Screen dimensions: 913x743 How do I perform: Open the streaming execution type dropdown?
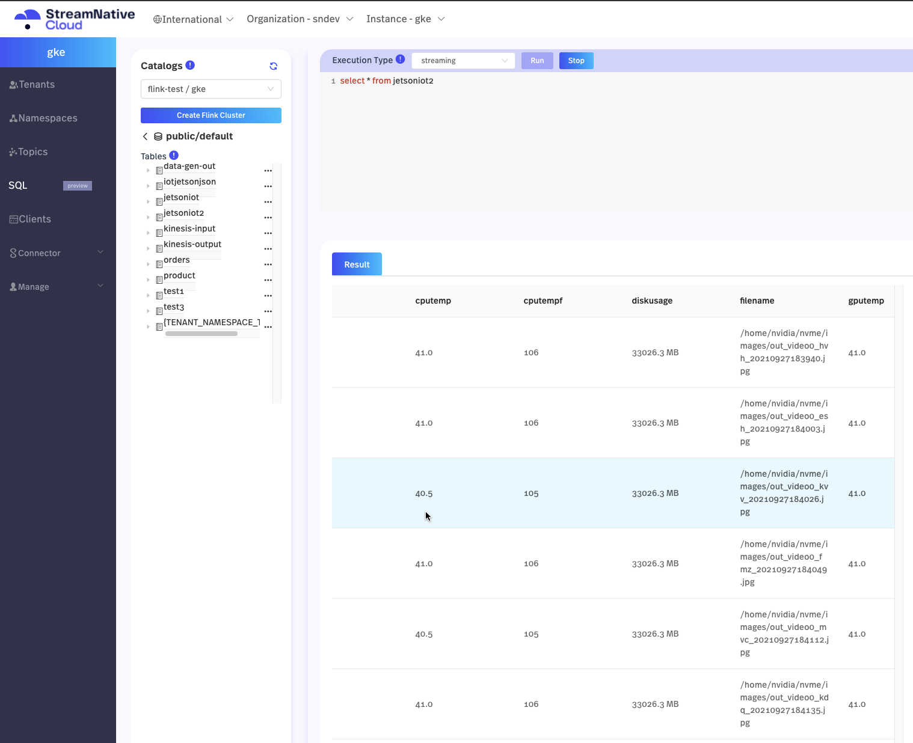coord(463,61)
